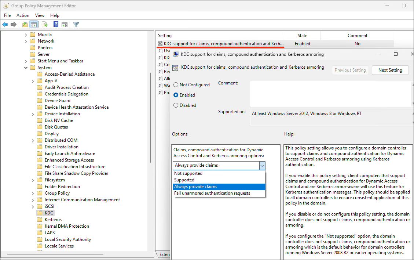The image size is (414, 260).
Task: Click the tree pane vertical scrollbar
Action: tap(150, 118)
